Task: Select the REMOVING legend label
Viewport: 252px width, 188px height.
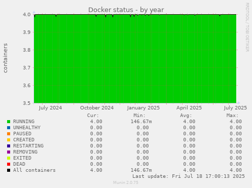Action: click(x=25, y=152)
